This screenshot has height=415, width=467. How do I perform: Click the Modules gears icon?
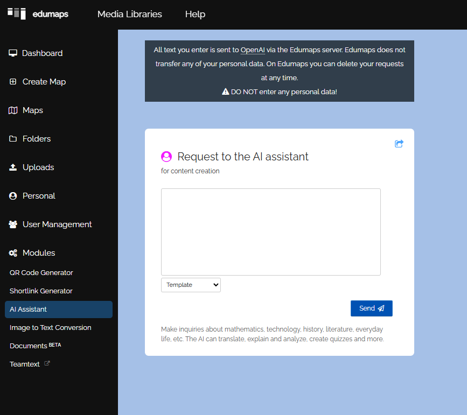(13, 253)
